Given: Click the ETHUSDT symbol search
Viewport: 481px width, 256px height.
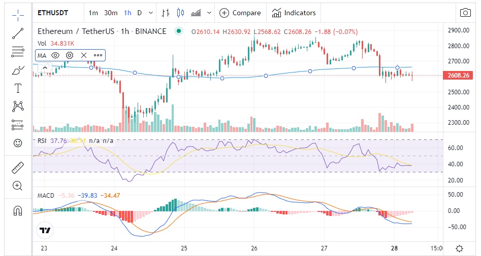Looking at the screenshot, I should pos(53,13).
